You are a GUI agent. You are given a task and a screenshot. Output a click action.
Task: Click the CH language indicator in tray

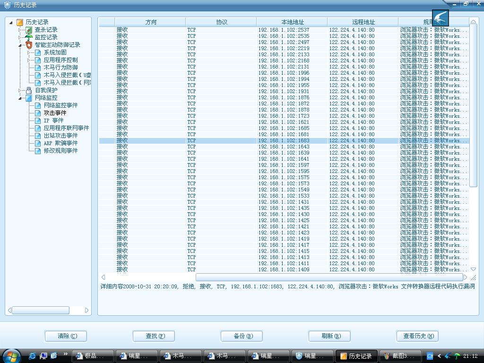430,356
